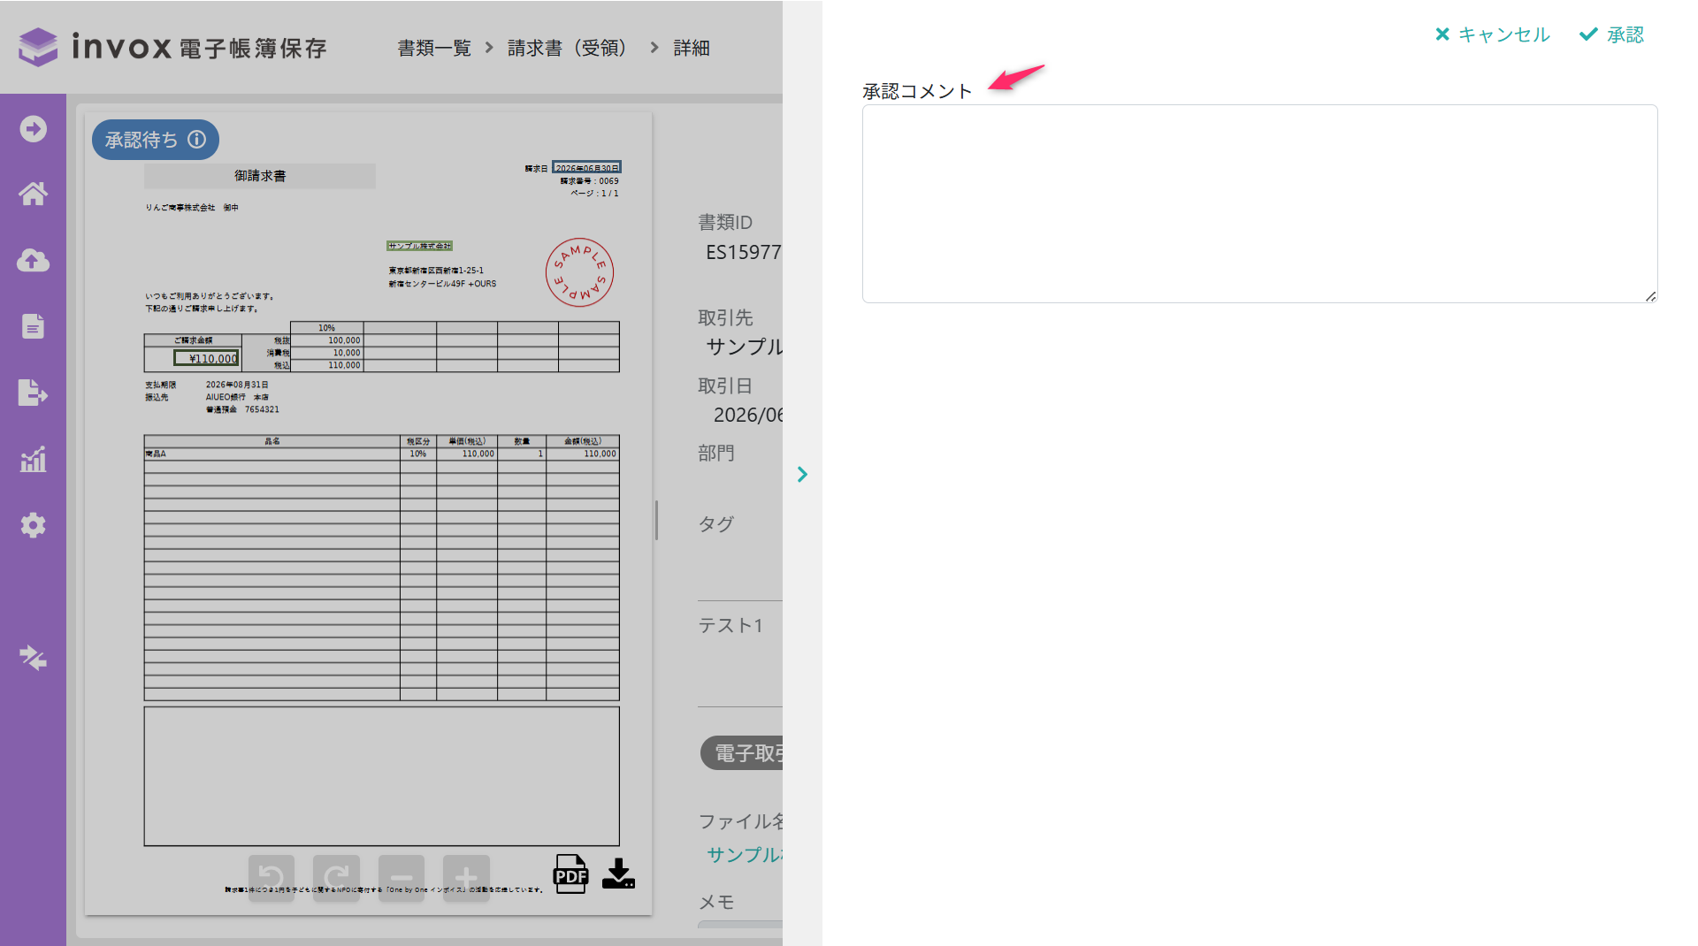Image resolution: width=1698 pixels, height=946 pixels.
Task: Download the invoice with download icon
Action: tap(618, 874)
